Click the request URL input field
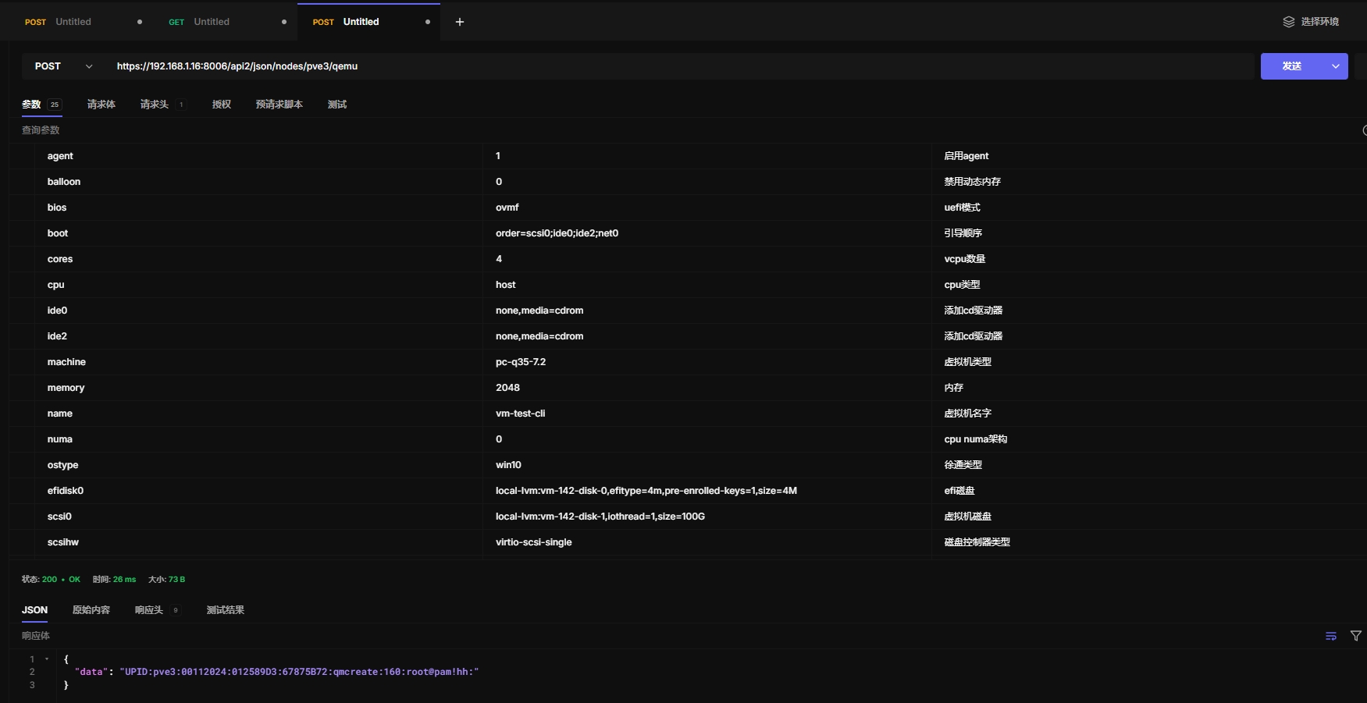1367x703 pixels. [679, 66]
